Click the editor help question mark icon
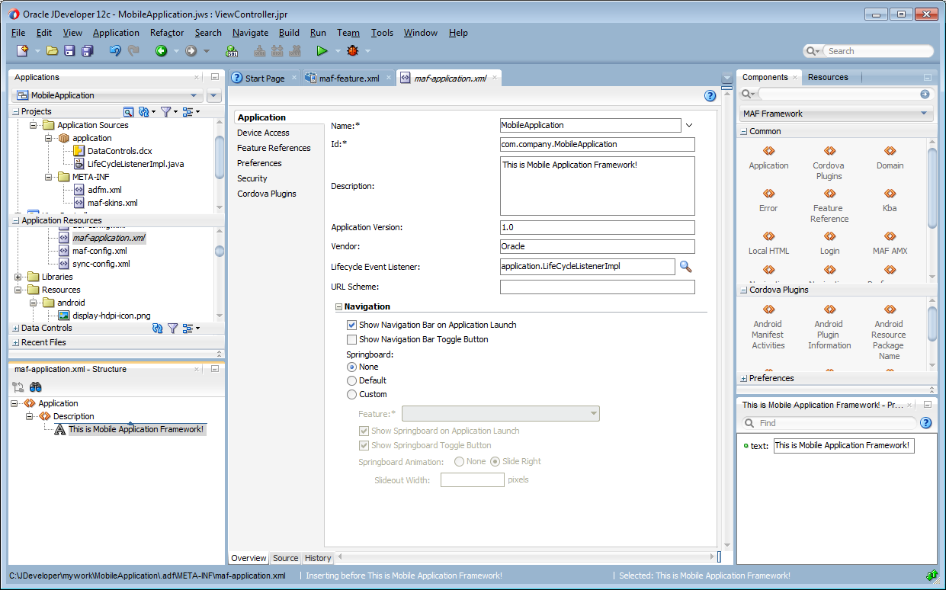The image size is (946, 590). (710, 95)
